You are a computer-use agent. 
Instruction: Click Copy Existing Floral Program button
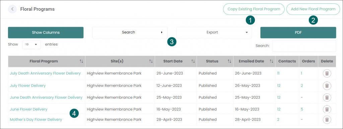pos(254,9)
